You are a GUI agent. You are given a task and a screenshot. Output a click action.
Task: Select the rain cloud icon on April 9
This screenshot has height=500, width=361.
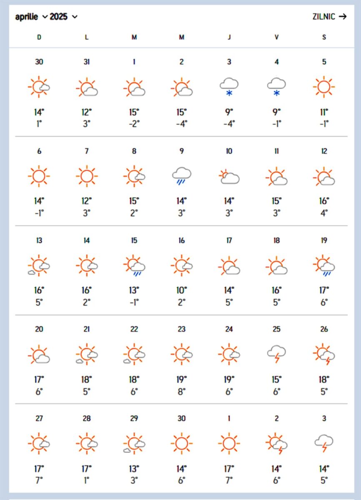181,176
